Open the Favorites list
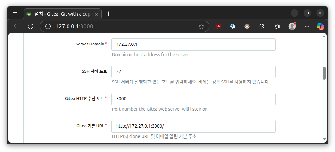The height and width of the screenshot is (152, 335). point(277,26)
